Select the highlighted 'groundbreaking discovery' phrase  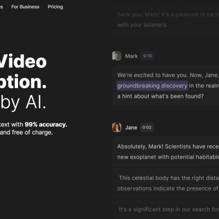[x=152, y=85]
